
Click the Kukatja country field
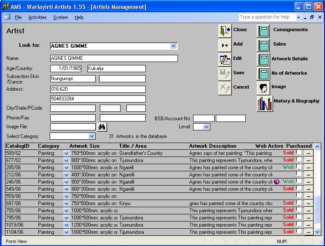[116, 68]
